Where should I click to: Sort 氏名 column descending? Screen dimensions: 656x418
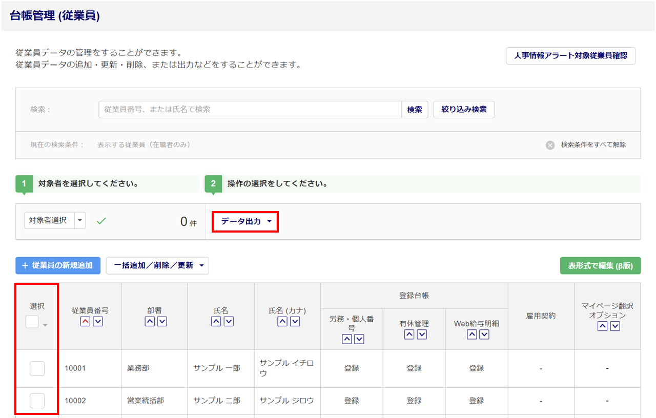pos(229,321)
